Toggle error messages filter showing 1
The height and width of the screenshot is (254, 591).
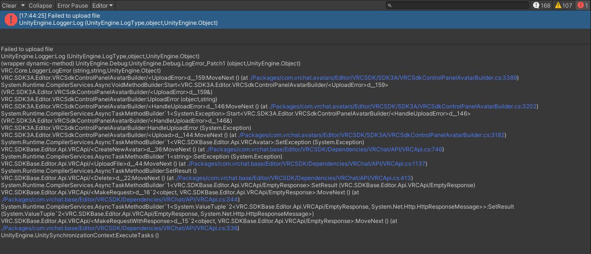click(582, 6)
